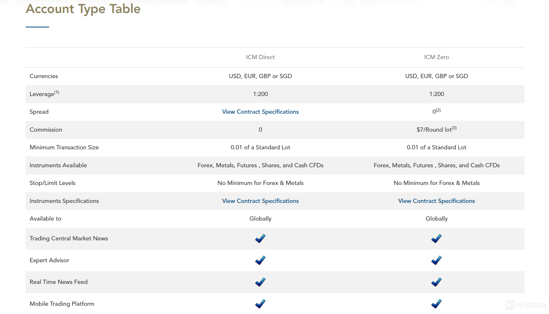The image size is (549, 314).
Task: Click ICM Direct Mobile Trading Platform checkmark
Action: point(260,304)
